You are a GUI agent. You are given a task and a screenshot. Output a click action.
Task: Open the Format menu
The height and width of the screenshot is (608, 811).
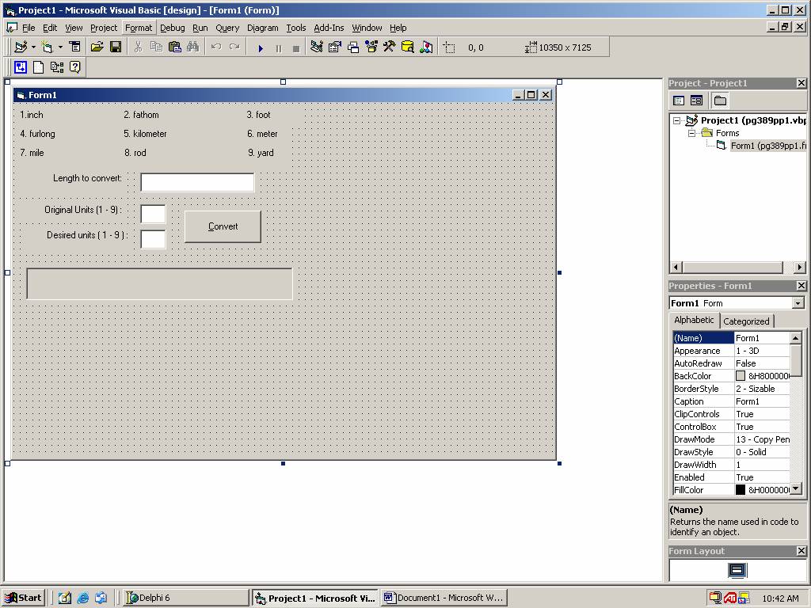click(138, 28)
